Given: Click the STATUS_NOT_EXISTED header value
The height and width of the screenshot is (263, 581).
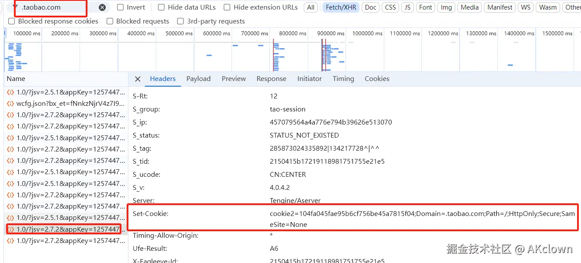Looking at the screenshot, I should click(304, 135).
